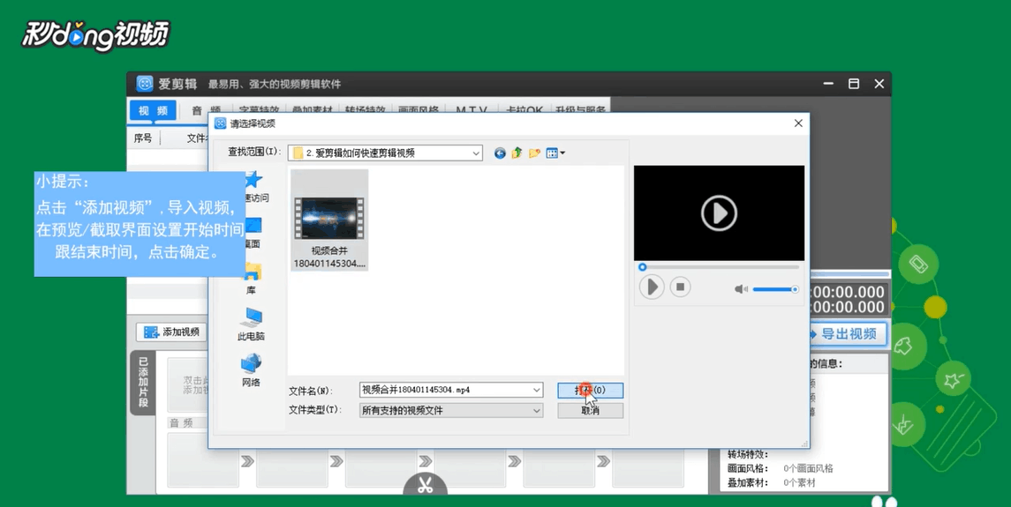
Task: Click the preview progress seek bar
Action: click(x=719, y=266)
